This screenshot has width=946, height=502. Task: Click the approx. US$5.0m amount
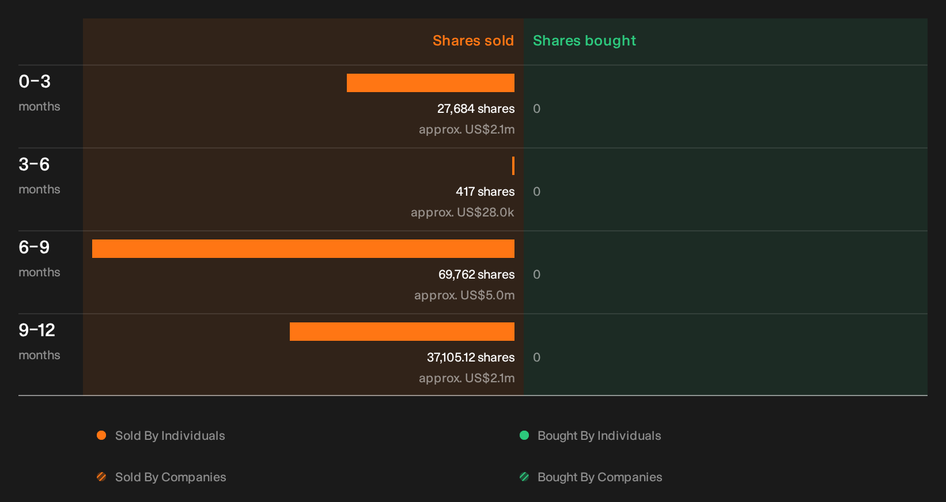[464, 295]
